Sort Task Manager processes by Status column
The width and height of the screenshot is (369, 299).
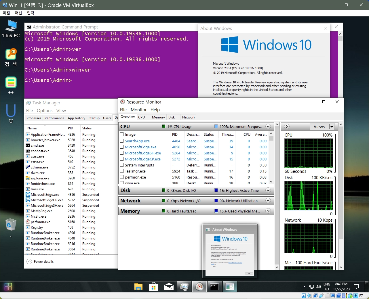click(99, 128)
